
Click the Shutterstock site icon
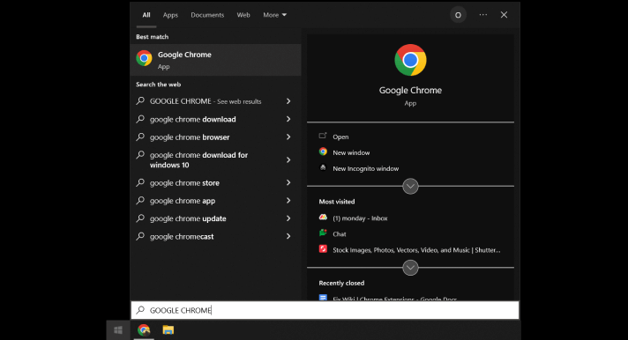tap(323, 249)
